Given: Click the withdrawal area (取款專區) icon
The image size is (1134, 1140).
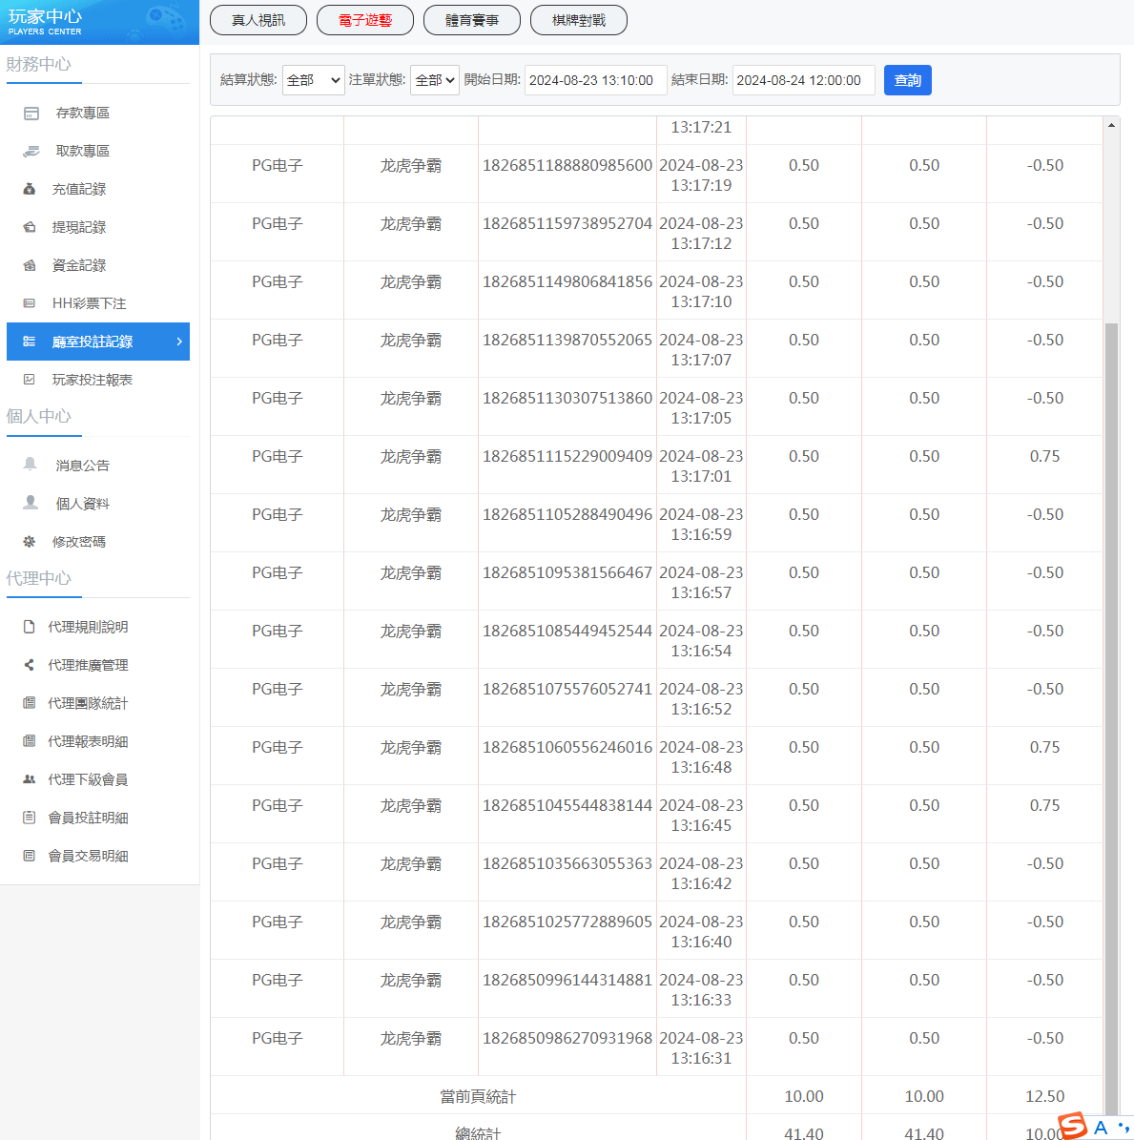Looking at the screenshot, I should [31, 152].
